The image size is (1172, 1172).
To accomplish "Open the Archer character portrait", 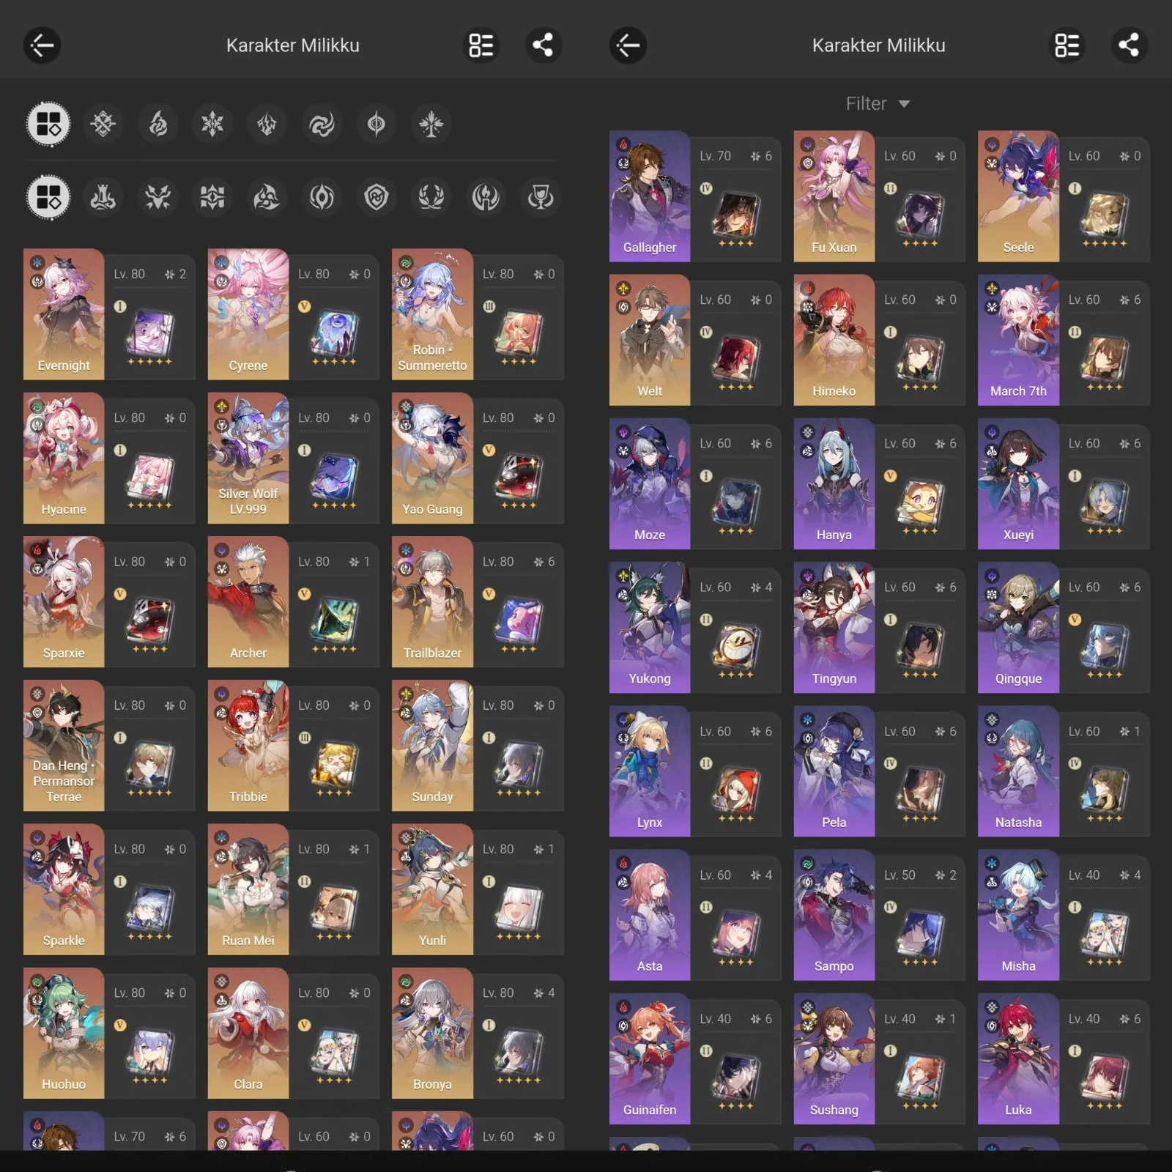I will (248, 601).
